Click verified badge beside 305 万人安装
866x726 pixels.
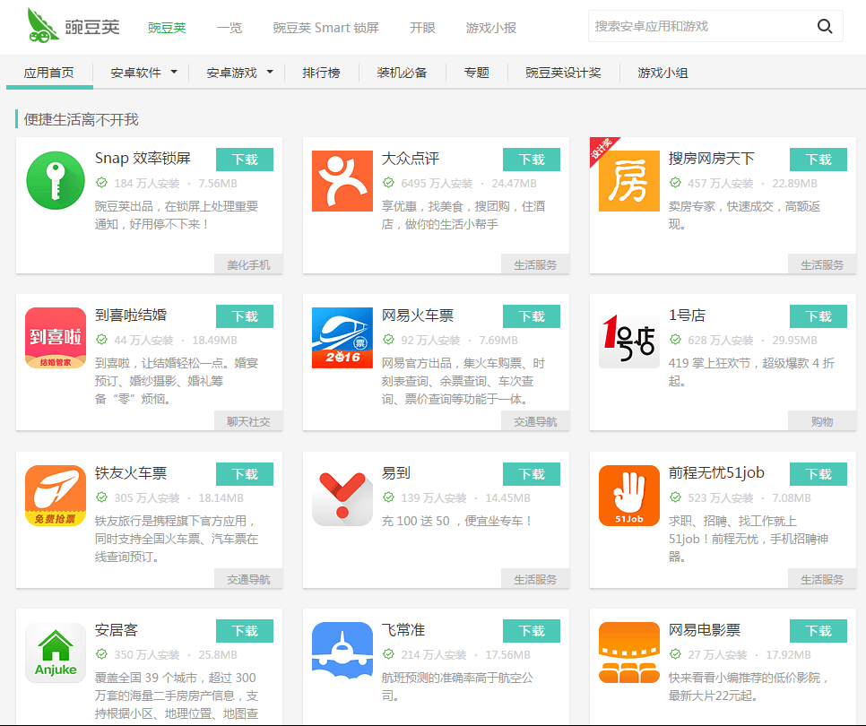[101, 497]
